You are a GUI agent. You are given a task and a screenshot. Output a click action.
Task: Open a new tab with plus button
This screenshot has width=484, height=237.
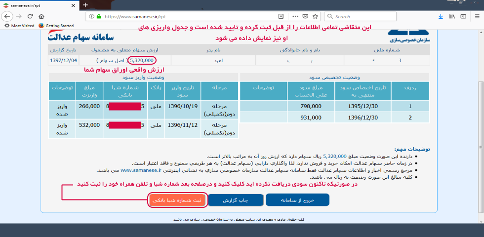[85, 4]
